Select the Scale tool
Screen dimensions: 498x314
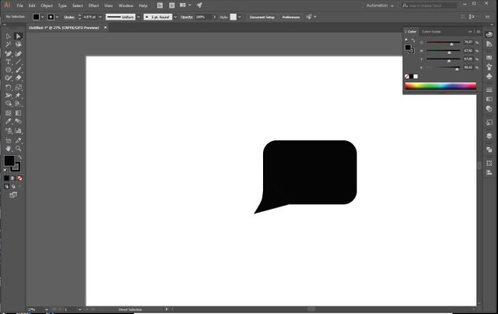point(18,87)
